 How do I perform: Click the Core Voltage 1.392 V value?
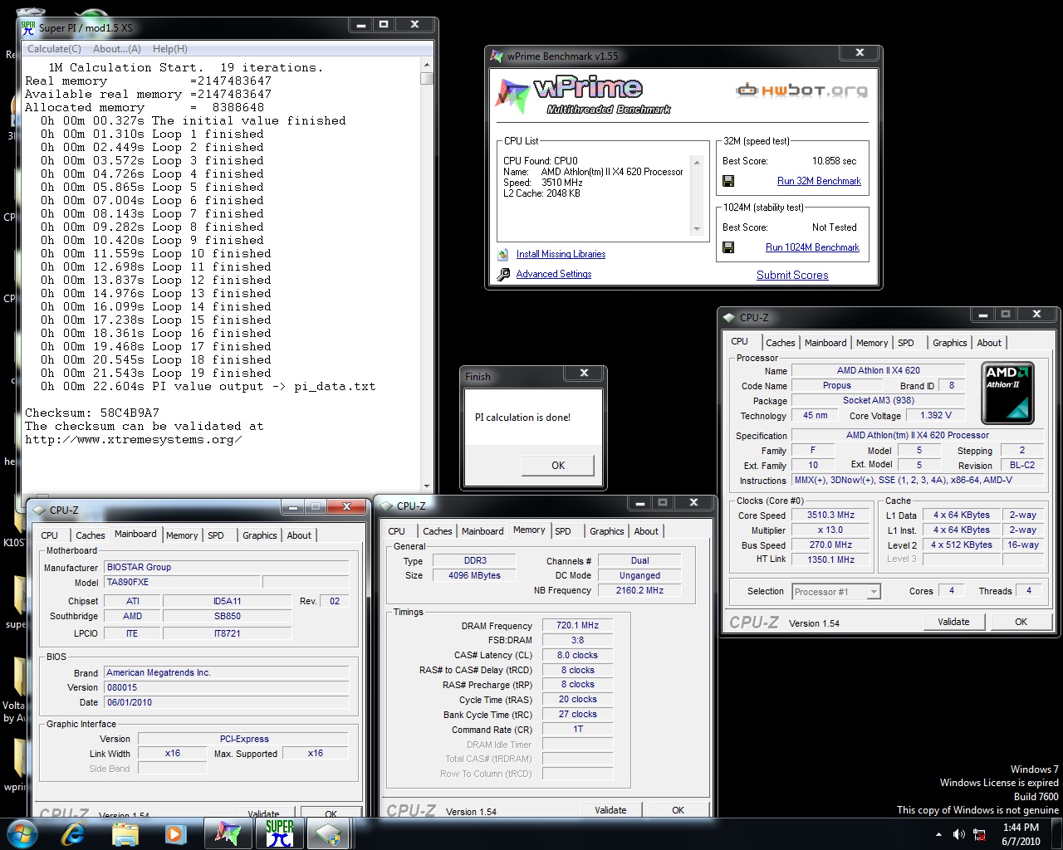tap(936, 415)
